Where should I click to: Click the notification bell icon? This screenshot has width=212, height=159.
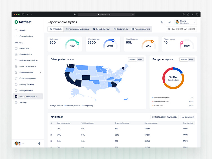(x=162, y=22)
